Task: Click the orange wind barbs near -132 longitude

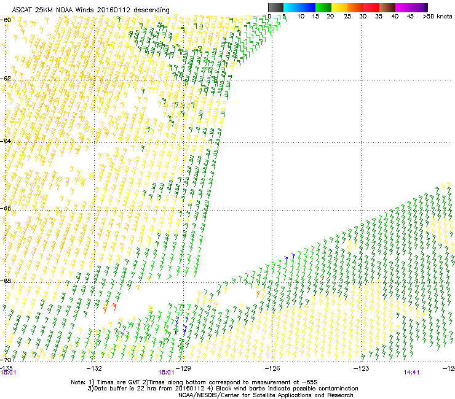Action: click(x=110, y=308)
